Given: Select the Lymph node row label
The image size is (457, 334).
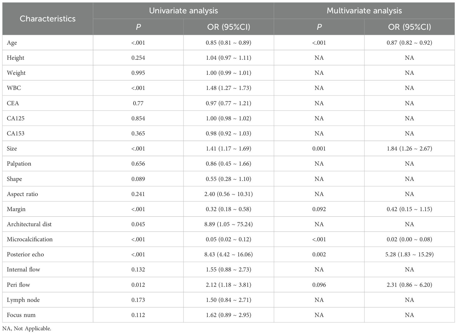Looking at the screenshot, I should 23,300.
